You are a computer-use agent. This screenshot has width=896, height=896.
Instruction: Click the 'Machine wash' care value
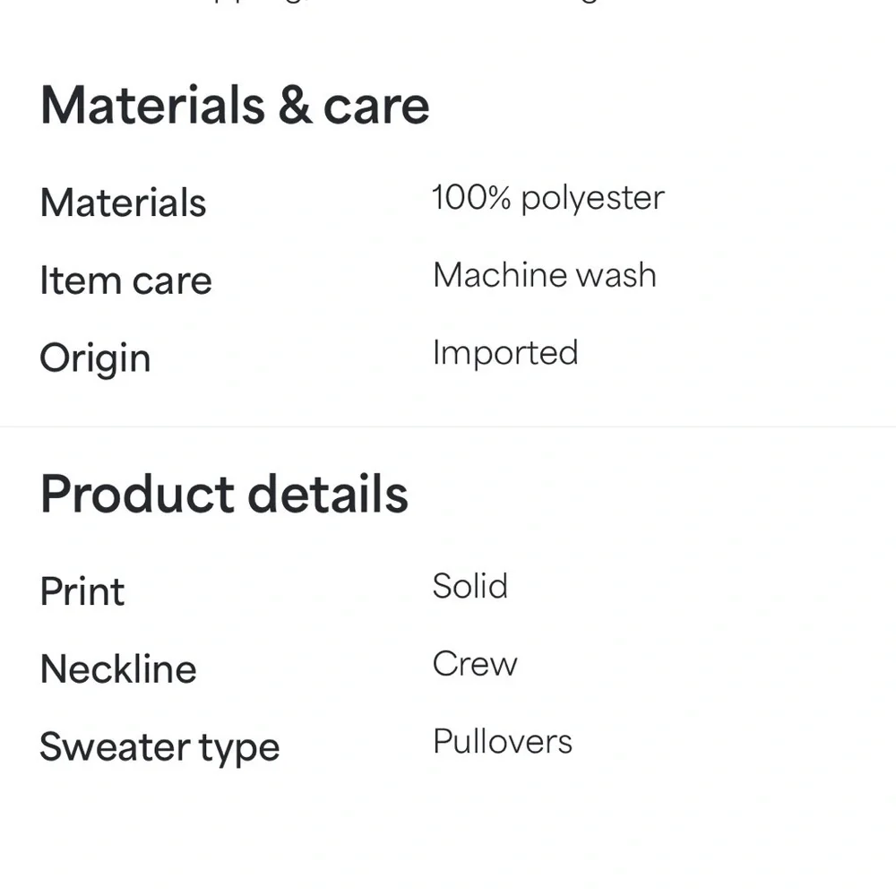544,275
